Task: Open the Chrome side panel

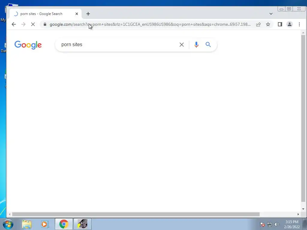Action: pos(280,24)
